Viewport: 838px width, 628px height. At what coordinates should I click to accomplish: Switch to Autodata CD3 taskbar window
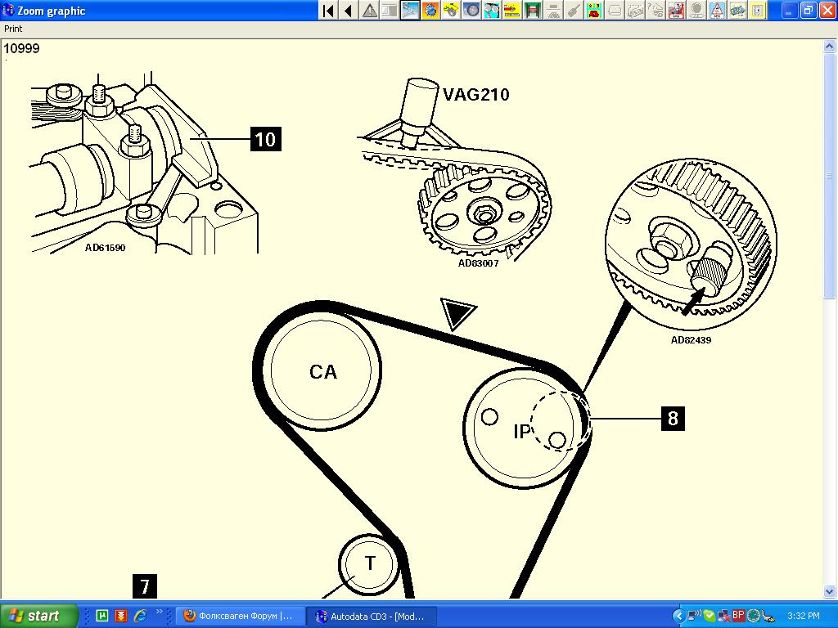coord(371,616)
